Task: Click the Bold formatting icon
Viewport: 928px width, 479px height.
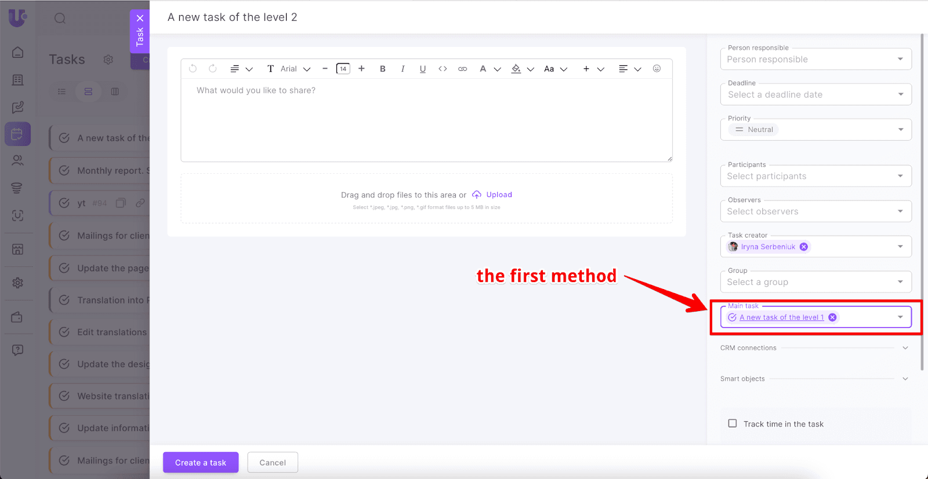Action: (x=382, y=69)
